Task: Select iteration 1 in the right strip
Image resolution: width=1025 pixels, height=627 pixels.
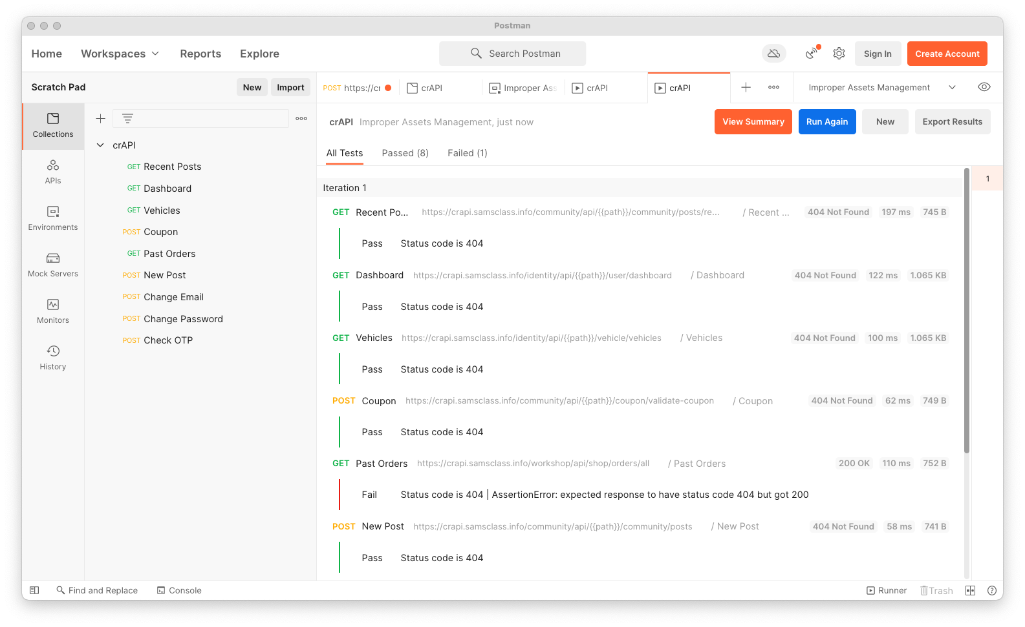Action: 987,179
